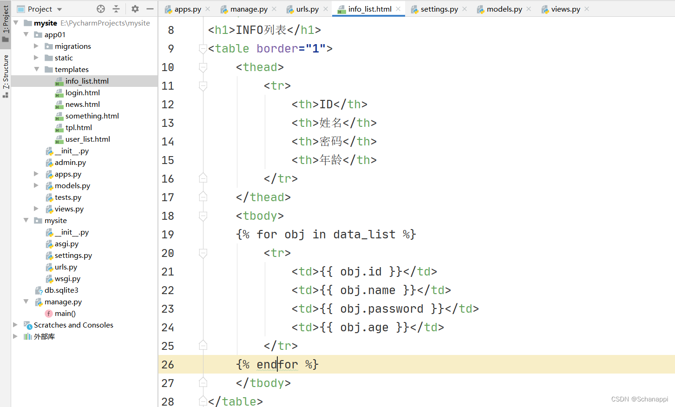Image resolution: width=675 pixels, height=407 pixels.
Task: Close the views.py tab
Action: [x=587, y=9]
